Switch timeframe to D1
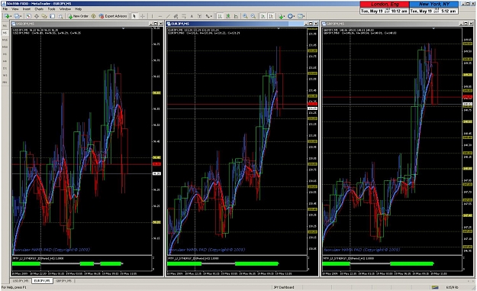 [x=5, y=68]
